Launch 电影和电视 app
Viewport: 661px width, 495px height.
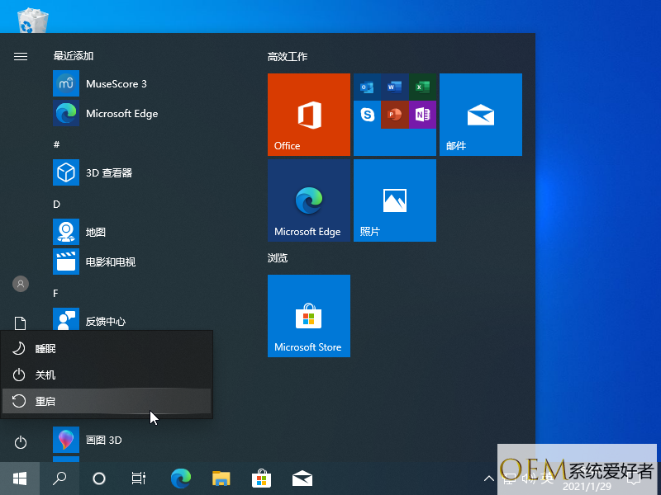[x=110, y=262]
